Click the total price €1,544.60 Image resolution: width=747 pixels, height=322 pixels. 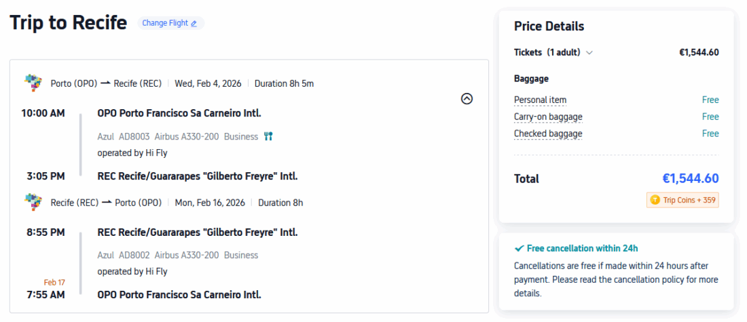point(690,179)
